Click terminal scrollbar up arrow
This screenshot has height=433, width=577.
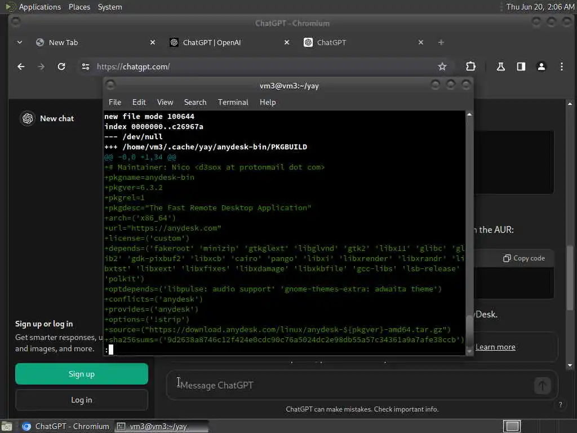pyautogui.click(x=469, y=114)
